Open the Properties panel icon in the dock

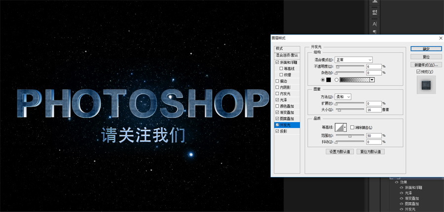tap(374, 12)
